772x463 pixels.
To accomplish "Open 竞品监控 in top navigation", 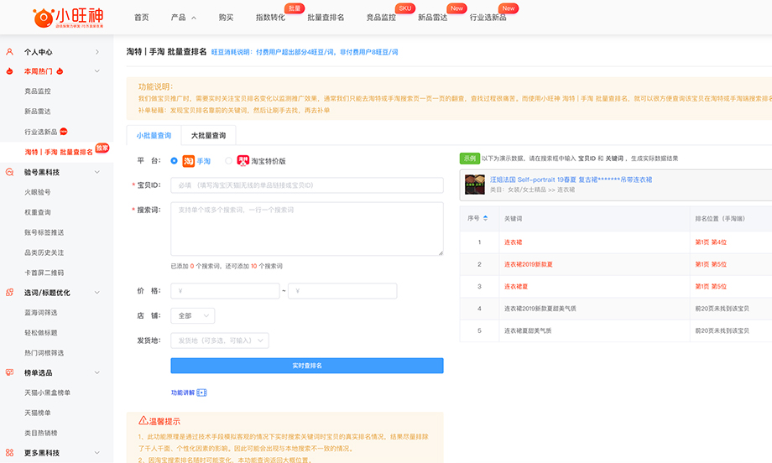I will [381, 18].
